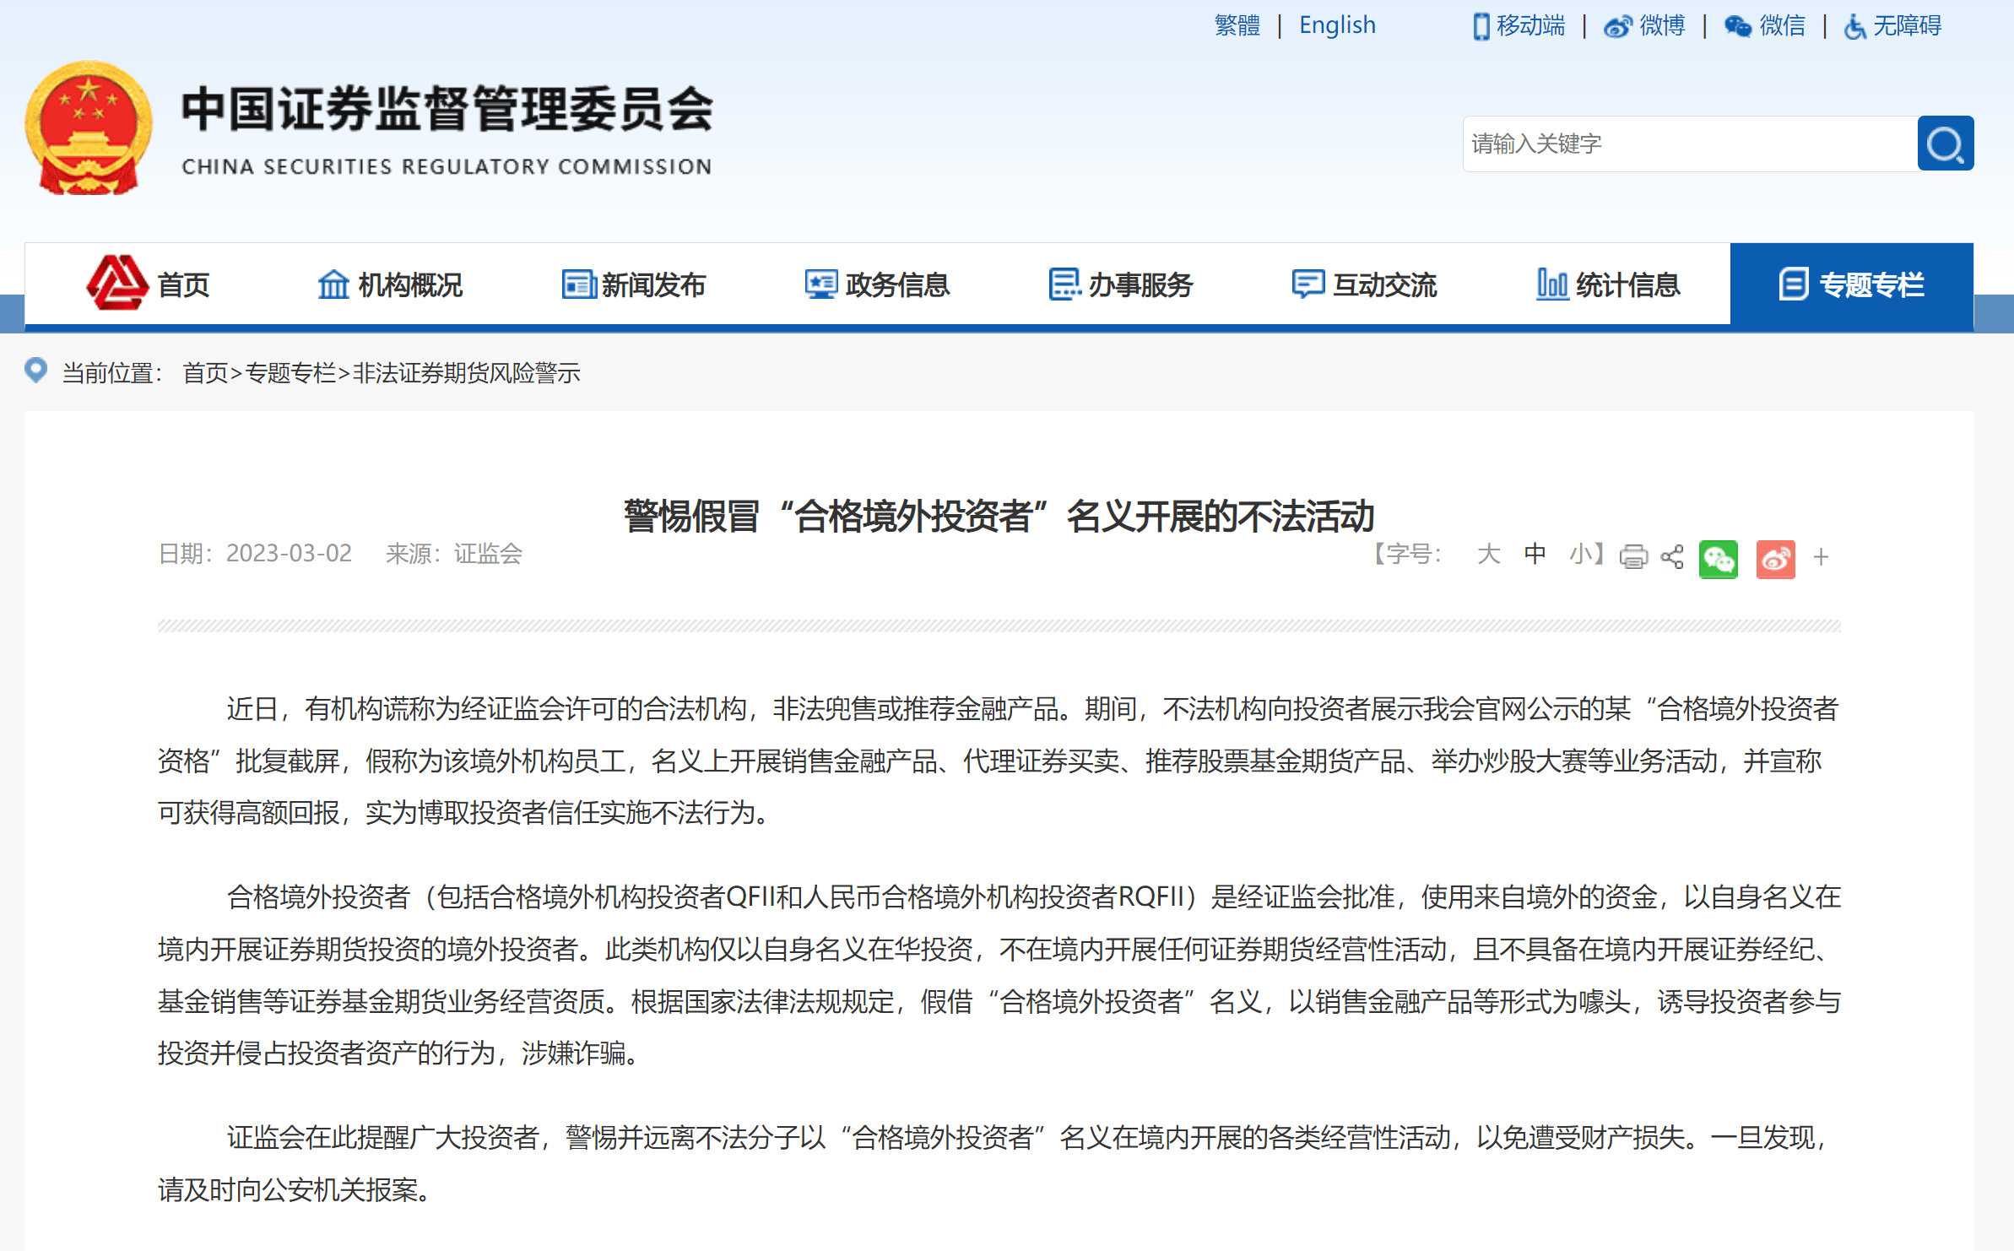This screenshot has height=1251, width=2014.
Task: Set font size to 大
Action: pos(1488,555)
